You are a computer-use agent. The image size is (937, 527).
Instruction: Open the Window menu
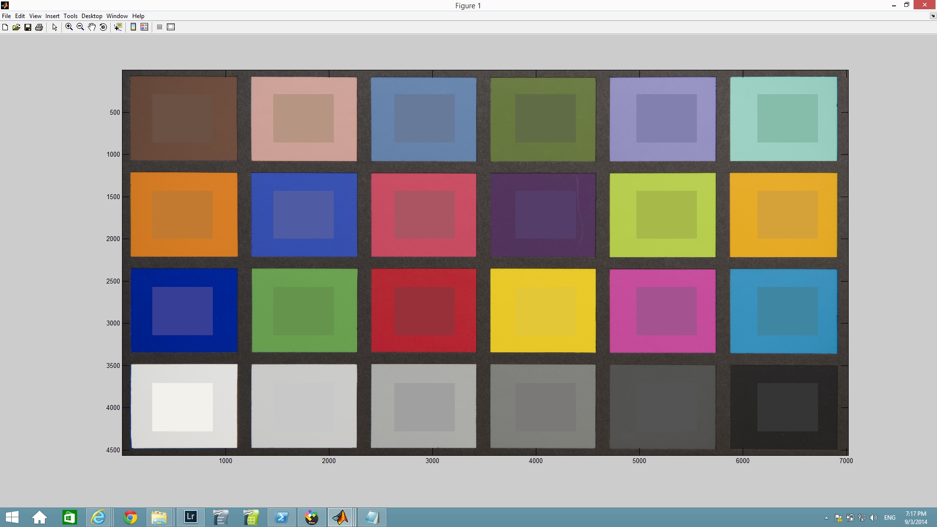pyautogui.click(x=117, y=16)
